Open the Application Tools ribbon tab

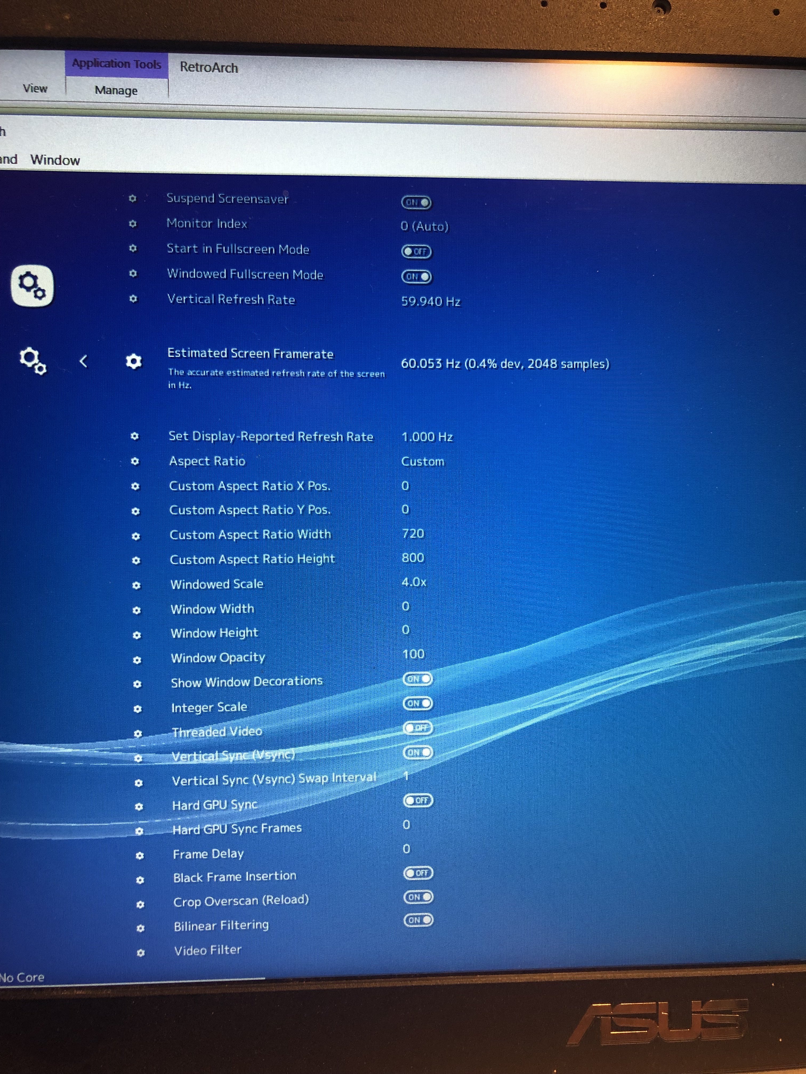[x=116, y=64]
